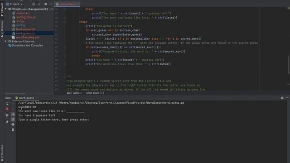Image resolution: width=290 pixels, height=163 pixels.
Task: Click play_game() in the breadcrumb bar
Action: click(x=74, y=93)
